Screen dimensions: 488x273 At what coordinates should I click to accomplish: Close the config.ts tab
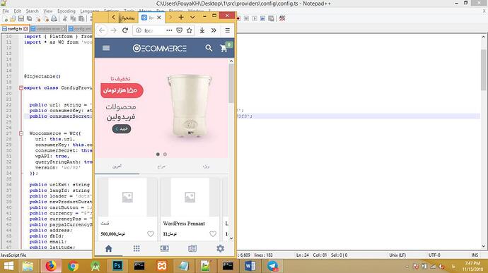[25, 29]
